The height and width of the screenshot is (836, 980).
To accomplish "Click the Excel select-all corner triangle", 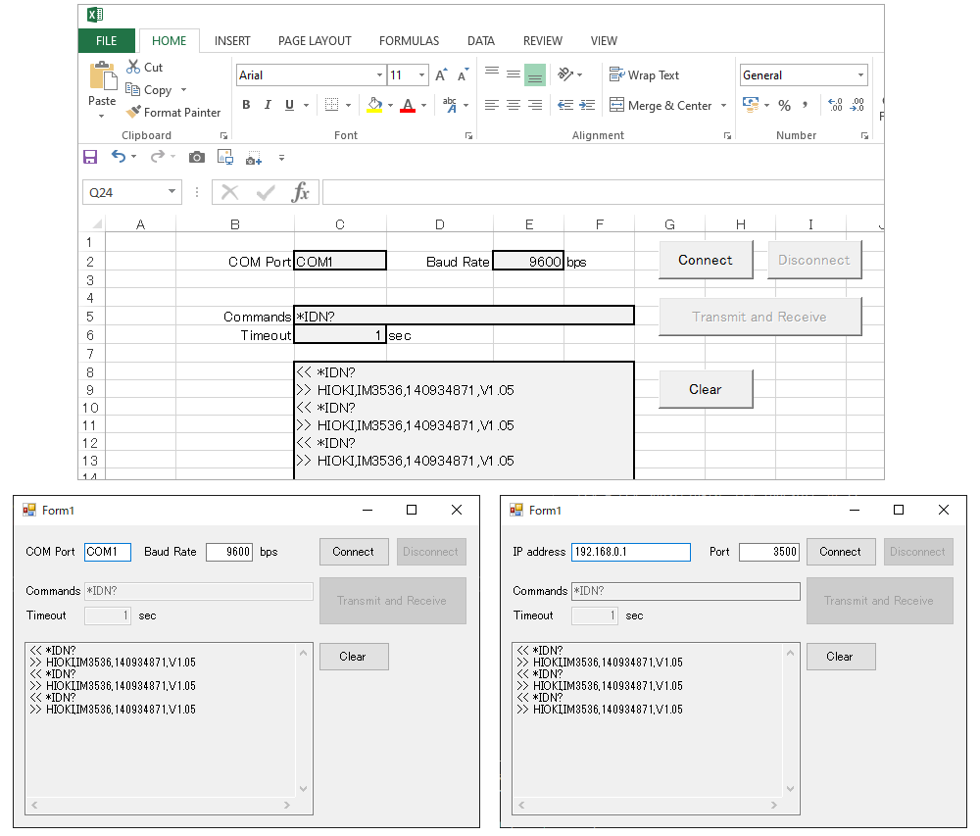I will pos(97,223).
